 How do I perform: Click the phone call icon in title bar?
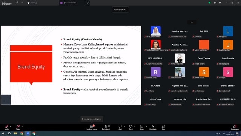point(215,3)
